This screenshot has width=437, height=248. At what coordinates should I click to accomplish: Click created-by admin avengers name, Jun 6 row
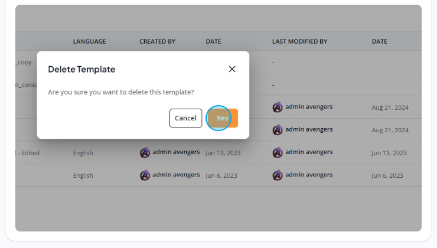(176, 175)
